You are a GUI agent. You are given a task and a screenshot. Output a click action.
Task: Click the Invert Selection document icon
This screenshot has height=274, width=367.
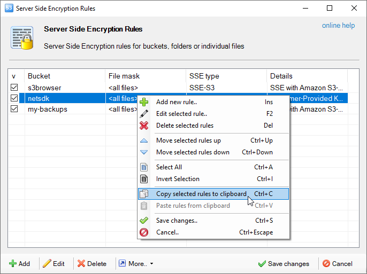click(x=144, y=179)
